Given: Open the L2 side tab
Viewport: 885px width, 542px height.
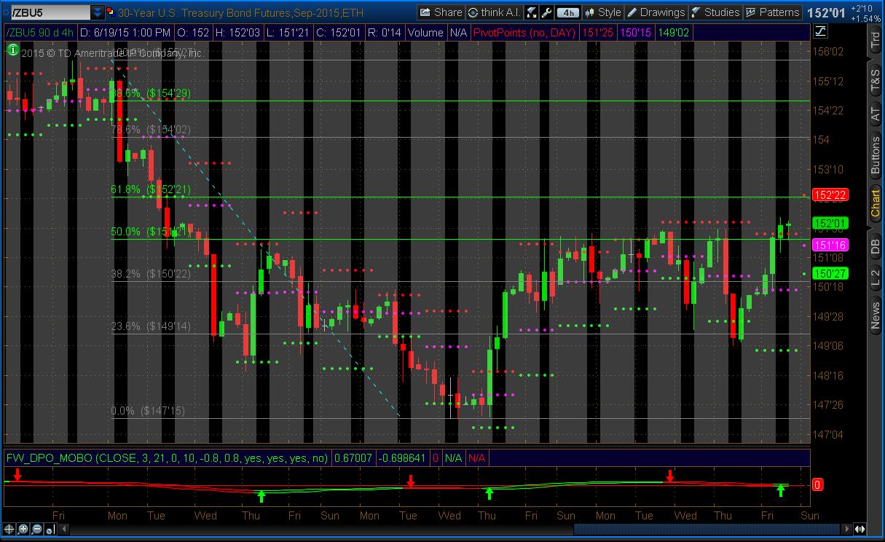Looking at the screenshot, I should click(x=875, y=277).
